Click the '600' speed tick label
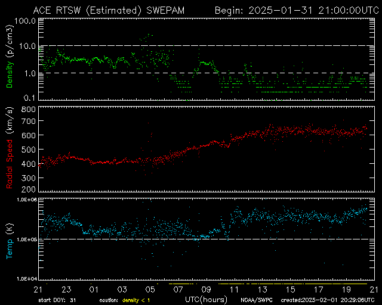The width and height of the screenshot is (382, 305). point(29,135)
